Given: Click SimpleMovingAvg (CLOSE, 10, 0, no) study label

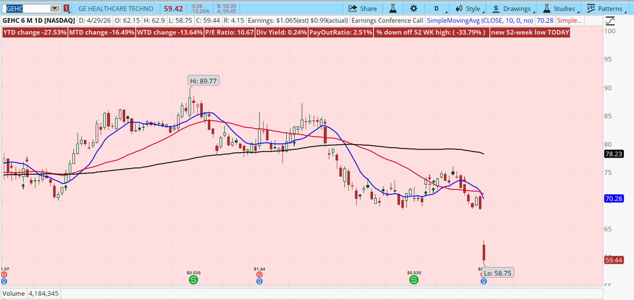Looking at the screenshot, I should tap(480, 21).
